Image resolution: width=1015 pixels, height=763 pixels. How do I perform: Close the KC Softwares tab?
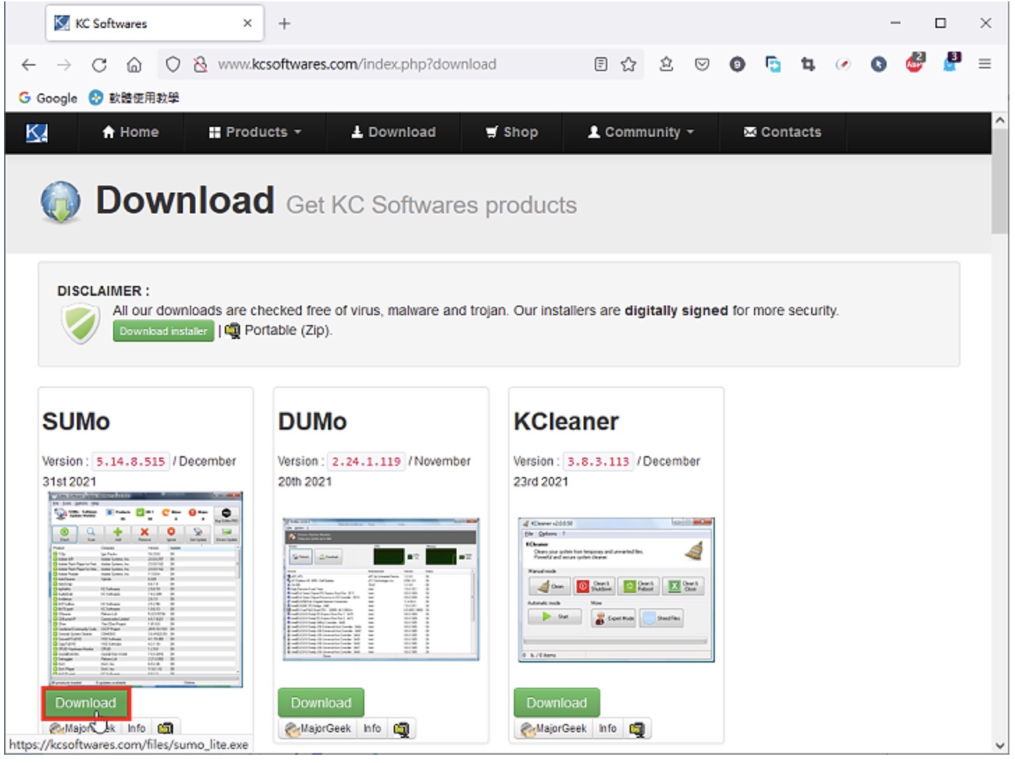247,23
